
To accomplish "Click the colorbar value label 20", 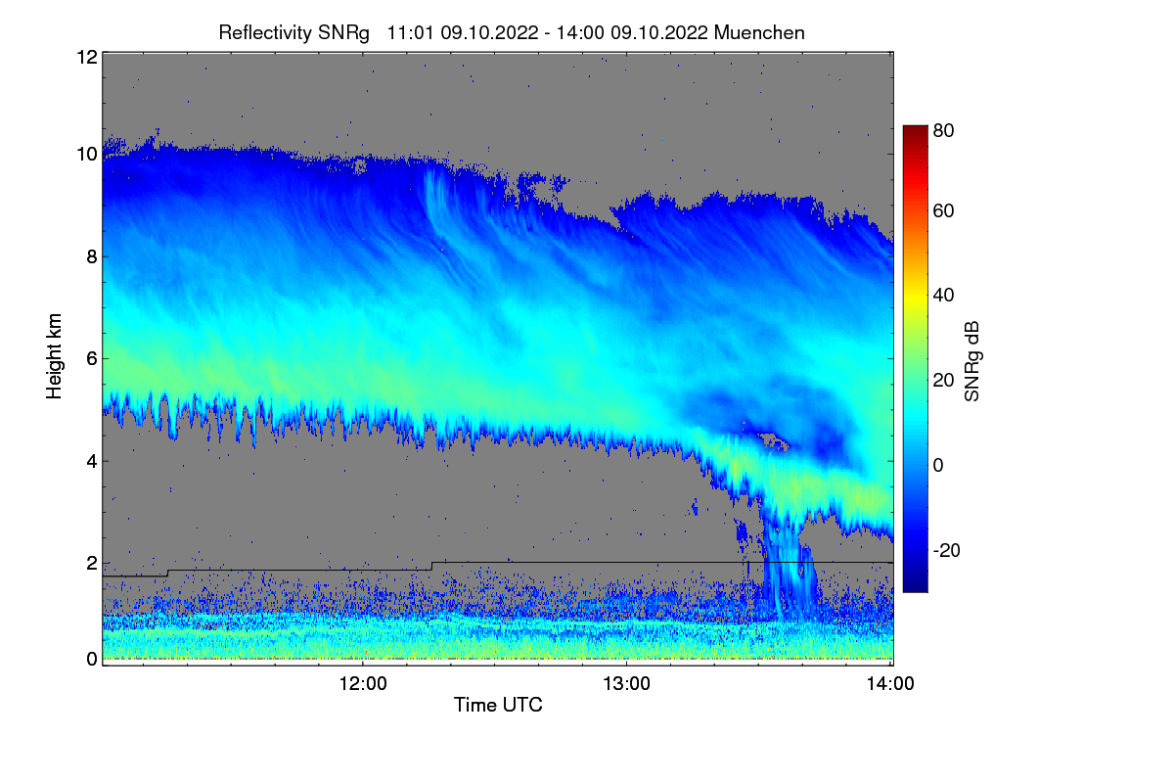I will click(944, 380).
